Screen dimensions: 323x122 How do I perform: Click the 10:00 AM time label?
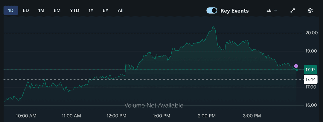(x=26, y=116)
